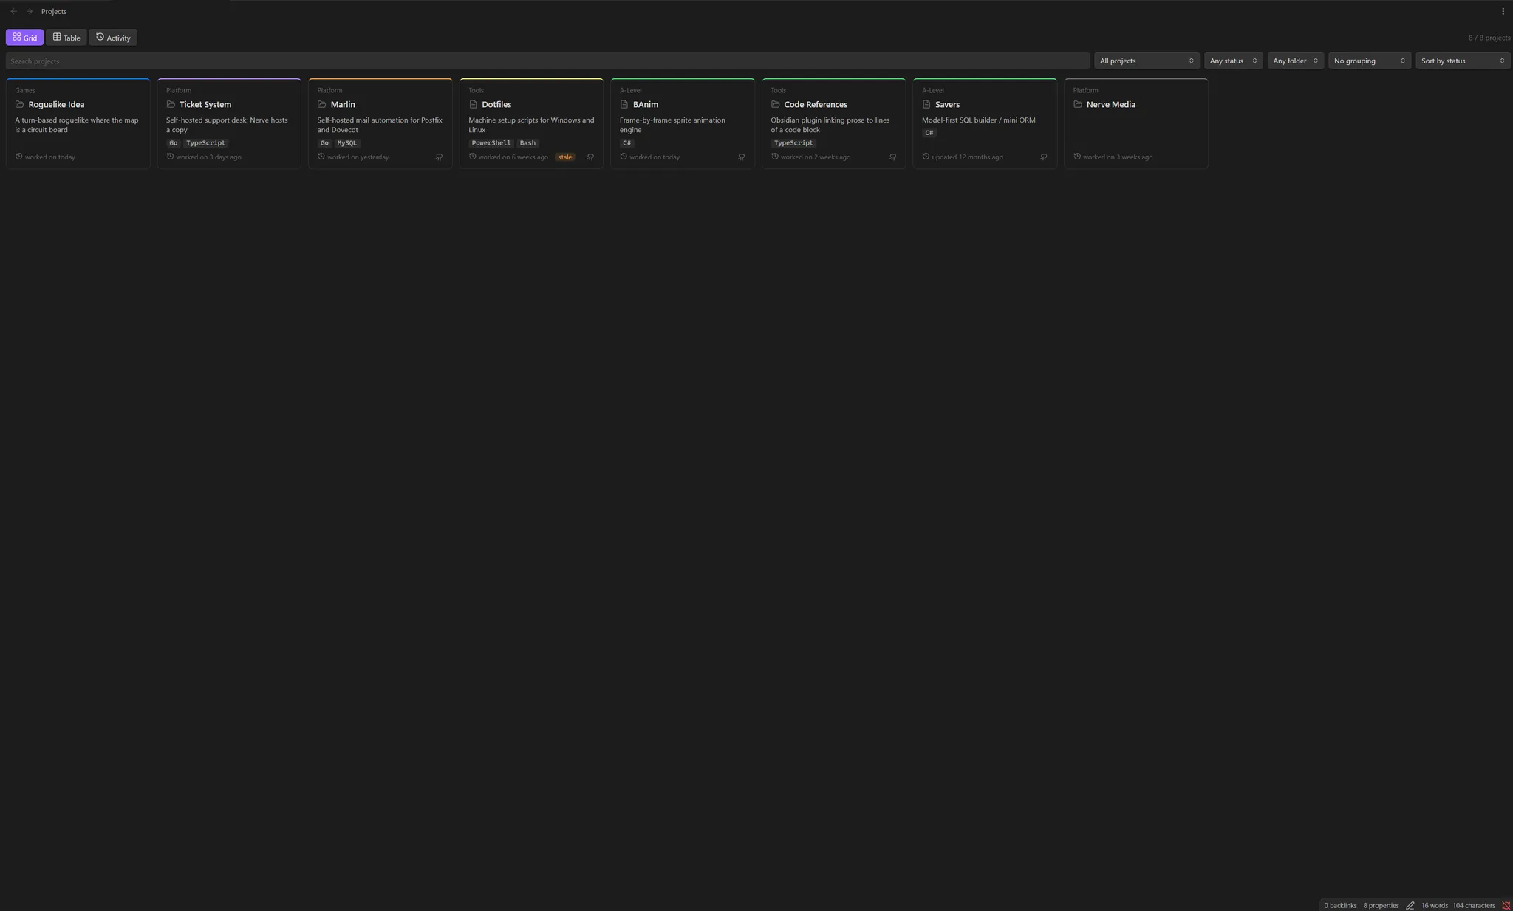Open the All projects dropdown
This screenshot has height=911, width=1513.
(x=1147, y=61)
